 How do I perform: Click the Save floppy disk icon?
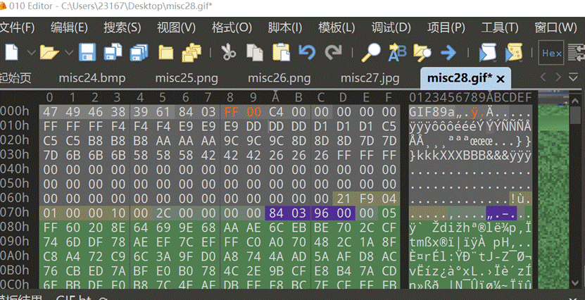tap(87, 52)
